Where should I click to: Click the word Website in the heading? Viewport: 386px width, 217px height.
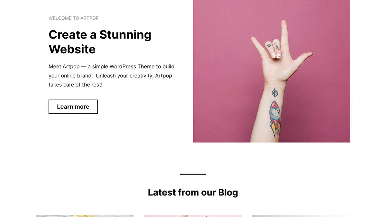72,49
